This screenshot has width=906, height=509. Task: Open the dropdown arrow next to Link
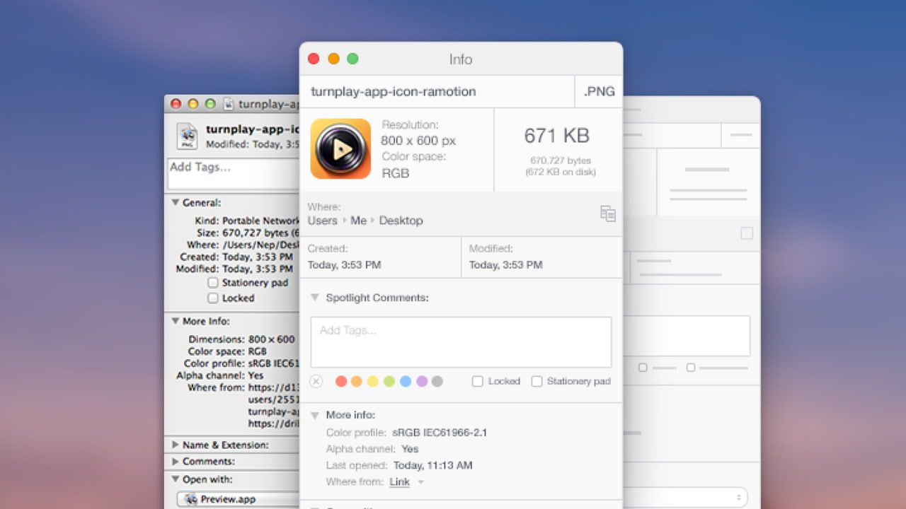pos(420,482)
